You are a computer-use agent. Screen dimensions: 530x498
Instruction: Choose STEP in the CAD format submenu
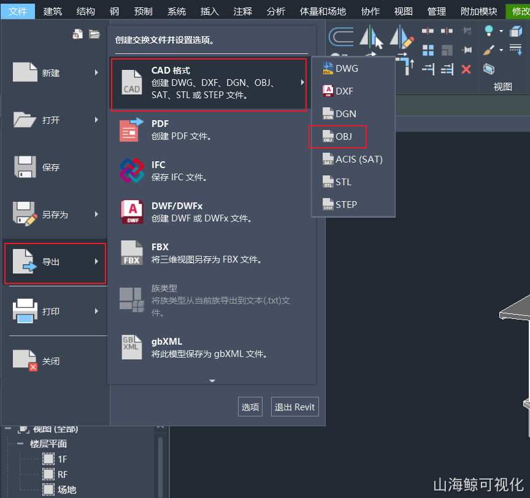point(353,204)
